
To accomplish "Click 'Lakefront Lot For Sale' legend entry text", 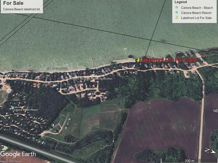I will click(x=196, y=18).
